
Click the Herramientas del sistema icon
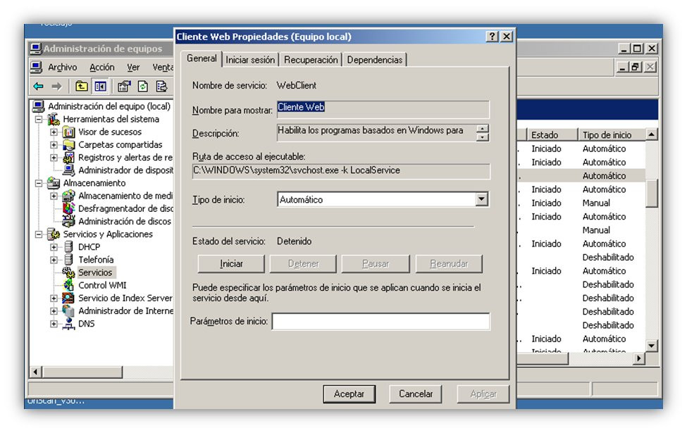coord(54,119)
